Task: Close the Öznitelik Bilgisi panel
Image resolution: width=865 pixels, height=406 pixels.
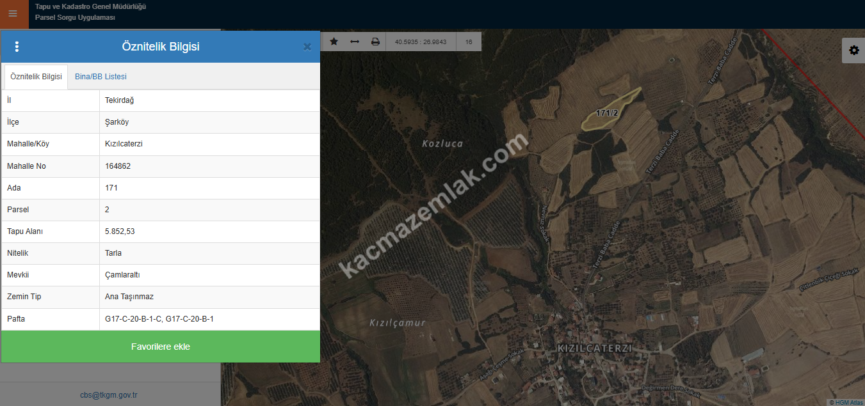Action: click(x=307, y=47)
